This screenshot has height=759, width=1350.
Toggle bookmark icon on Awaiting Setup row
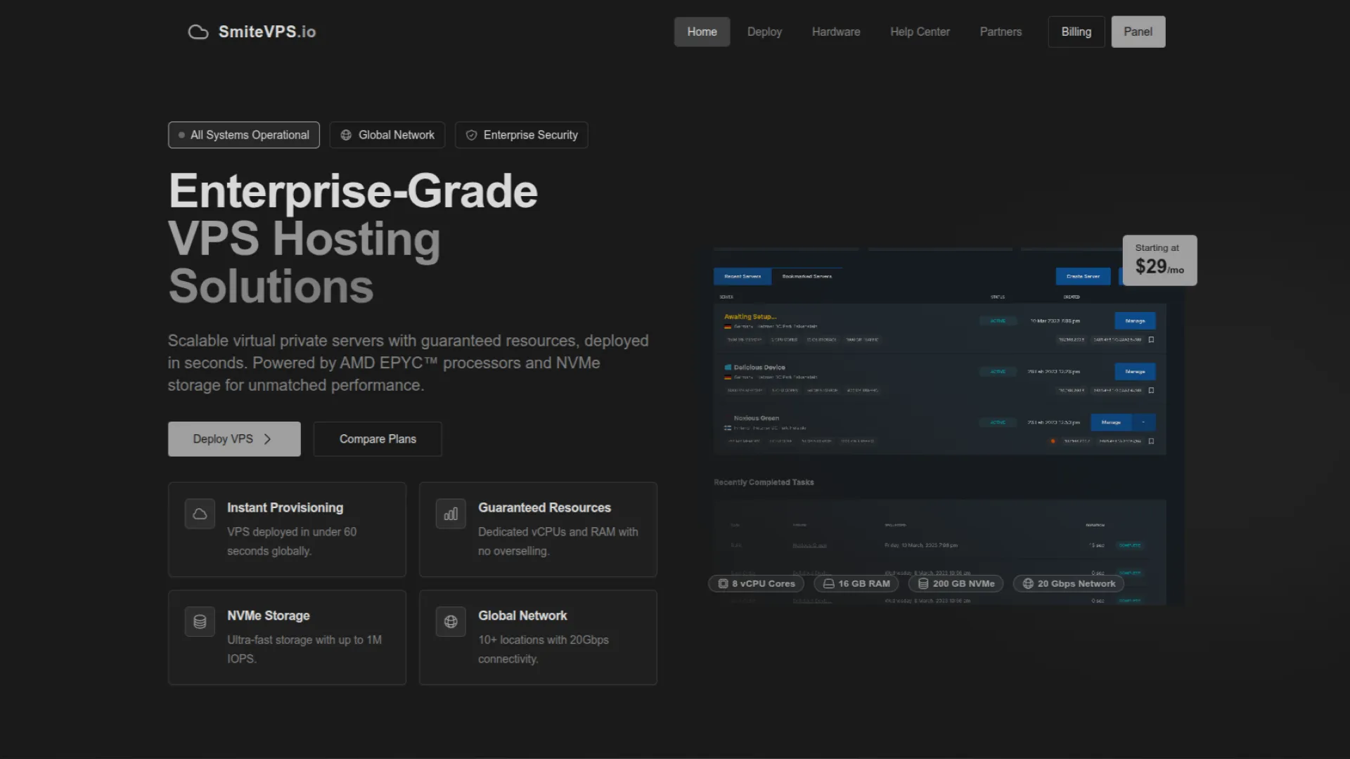click(1151, 339)
